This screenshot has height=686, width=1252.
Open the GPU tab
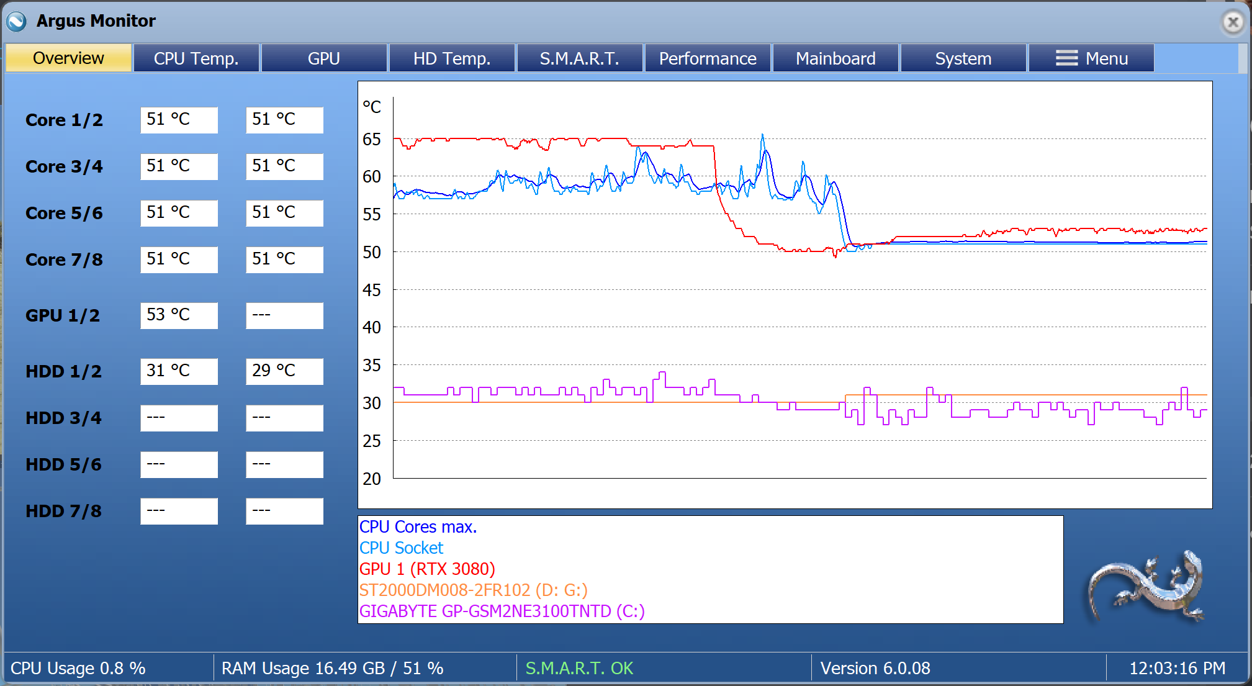pyautogui.click(x=324, y=58)
